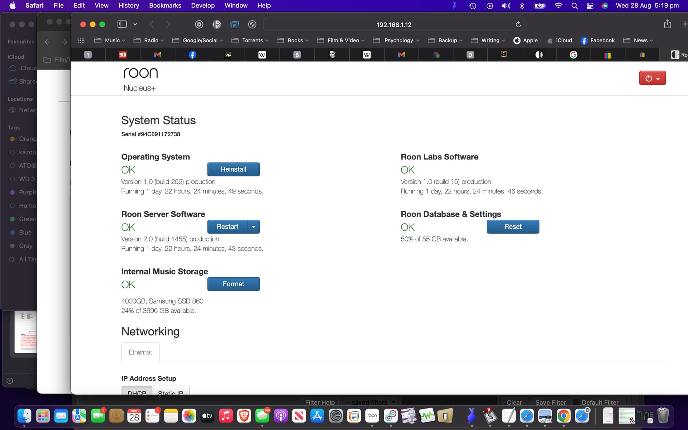Image resolution: width=688 pixels, height=430 pixels.
Task: Toggle the Safari sidebar icon
Action: (x=122, y=24)
